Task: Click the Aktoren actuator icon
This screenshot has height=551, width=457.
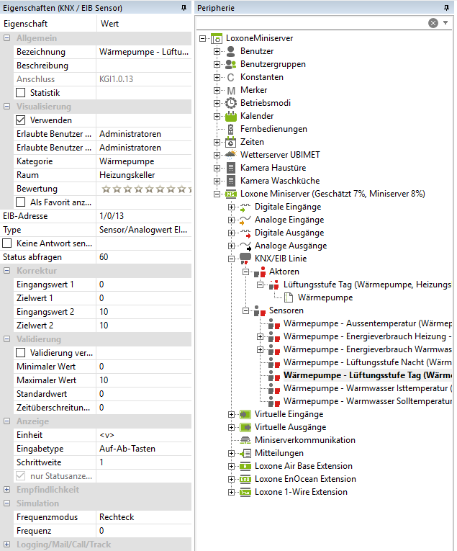Action: [260, 272]
